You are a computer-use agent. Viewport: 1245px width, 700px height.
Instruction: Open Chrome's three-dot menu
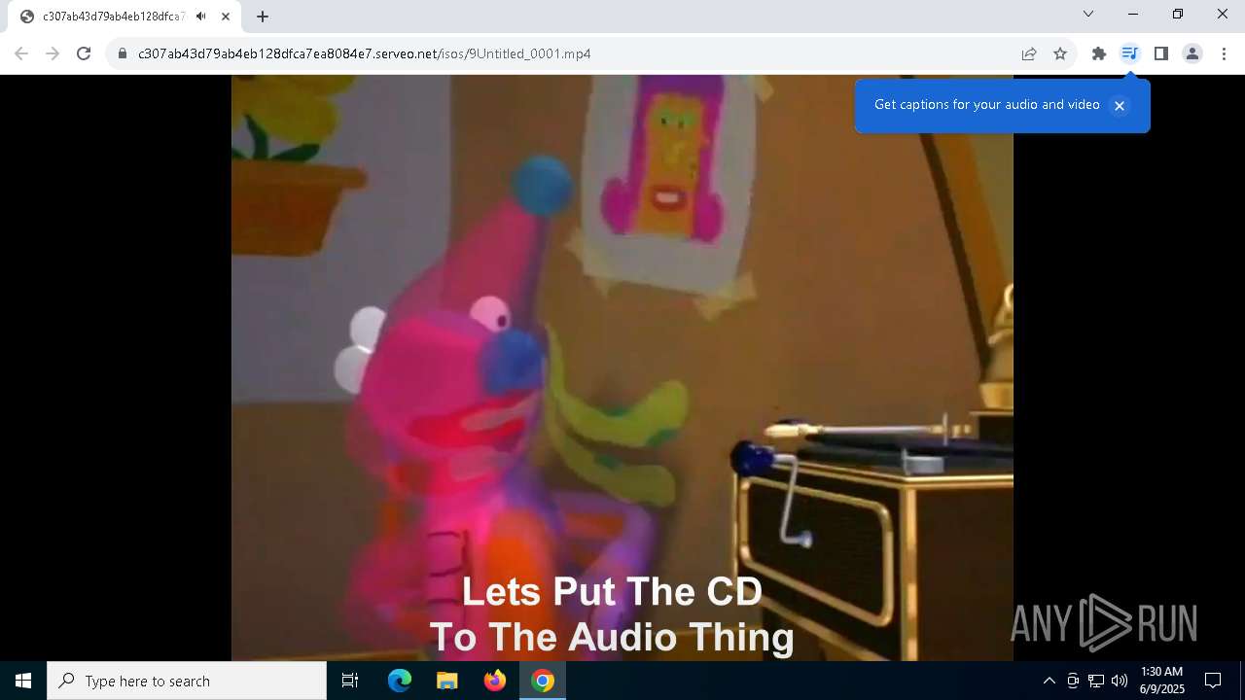pyautogui.click(x=1224, y=53)
